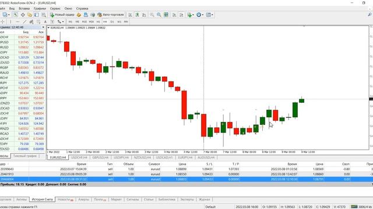
Task: Open the Журнал terminal tab
Action: (204, 200)
